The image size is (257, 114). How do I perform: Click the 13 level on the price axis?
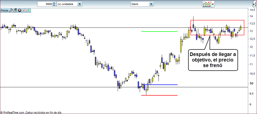251,31
